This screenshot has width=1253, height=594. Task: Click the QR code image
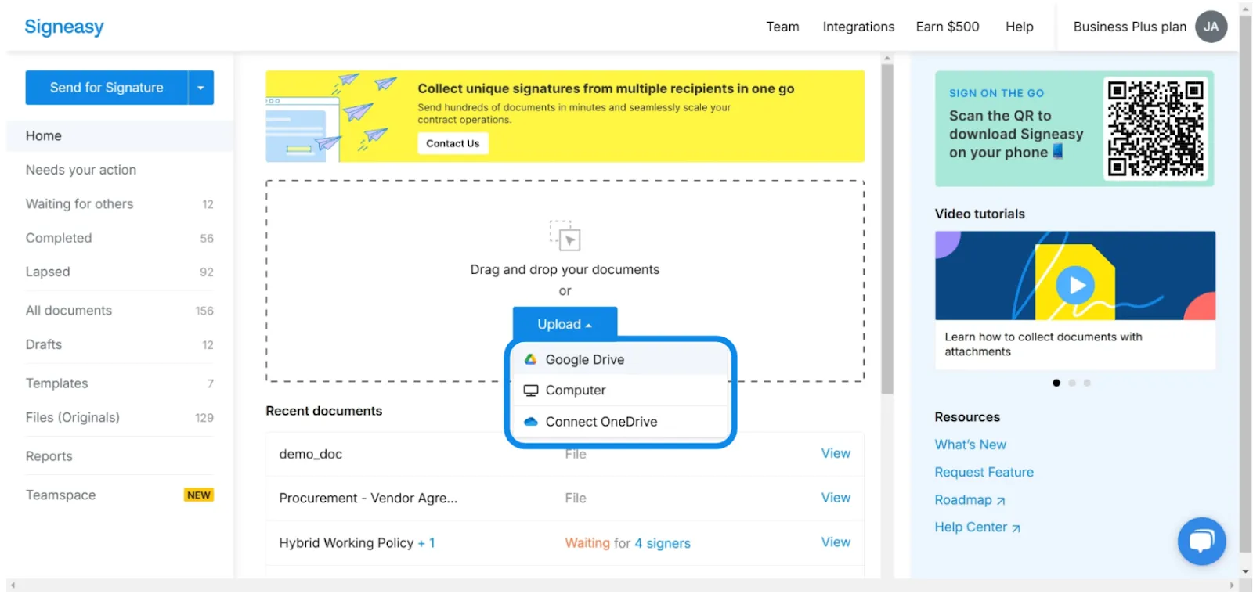[1155, 128]
